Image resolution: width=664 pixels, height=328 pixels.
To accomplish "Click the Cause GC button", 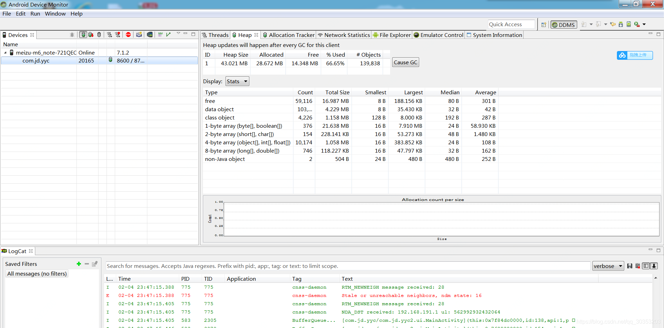I will pos(406,62).
